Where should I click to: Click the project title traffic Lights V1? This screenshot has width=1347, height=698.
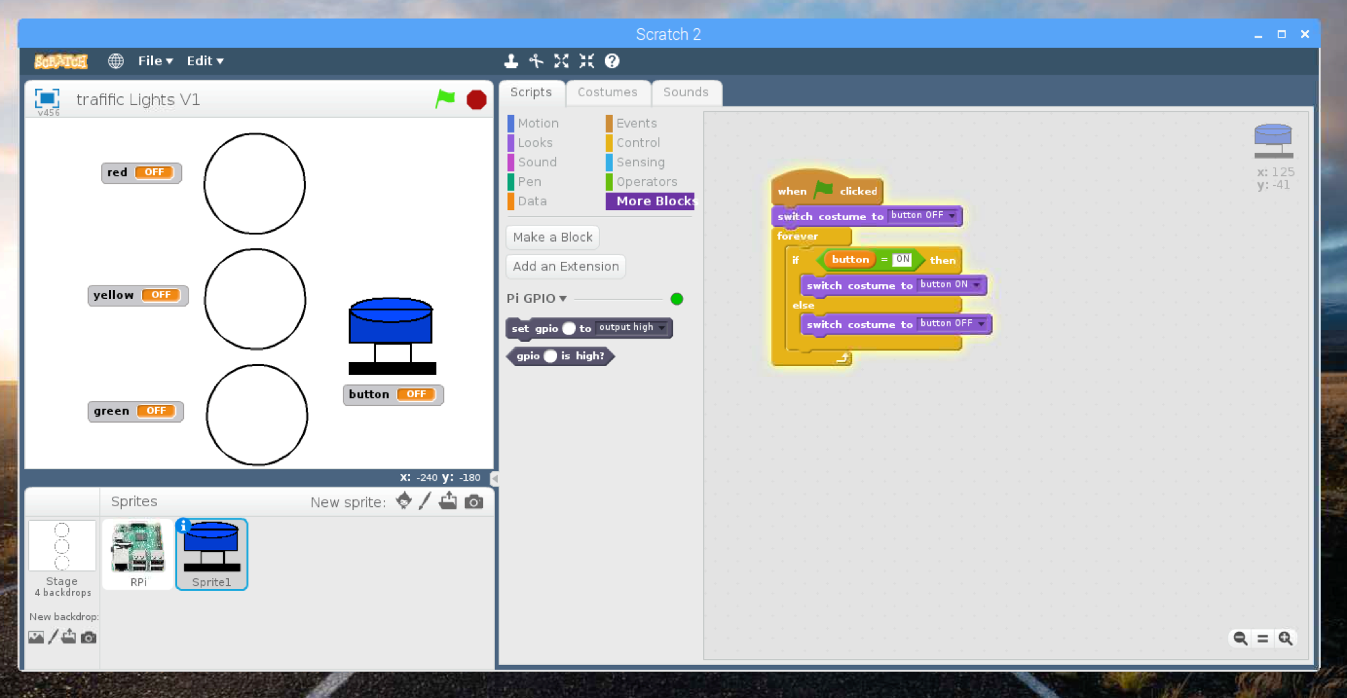pos(137,100)
